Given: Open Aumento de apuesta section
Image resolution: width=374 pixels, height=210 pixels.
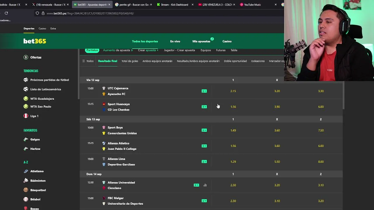Looking at the screenshot, I should (118, 50).
